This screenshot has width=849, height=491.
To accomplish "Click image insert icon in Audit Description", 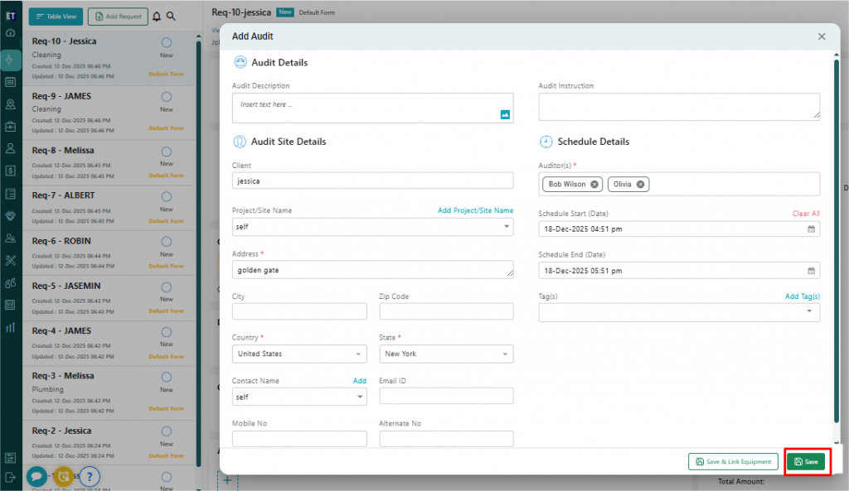I will click(x=504, y=114).
